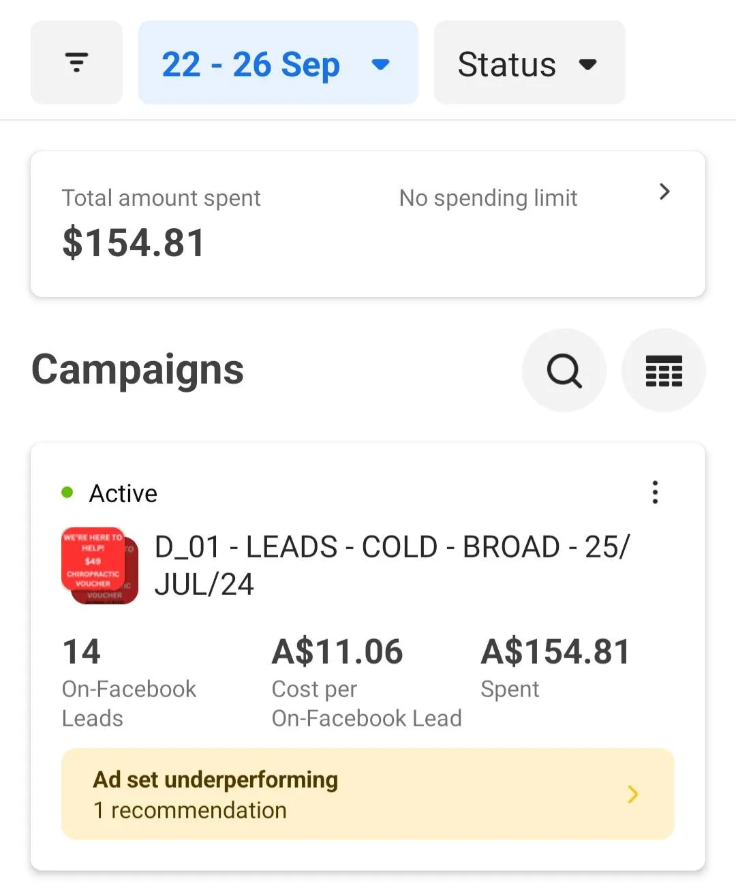Click the arrow on the spending card
Image resolution: width=736 pixels, height=896 pixels.
[664, 191]
